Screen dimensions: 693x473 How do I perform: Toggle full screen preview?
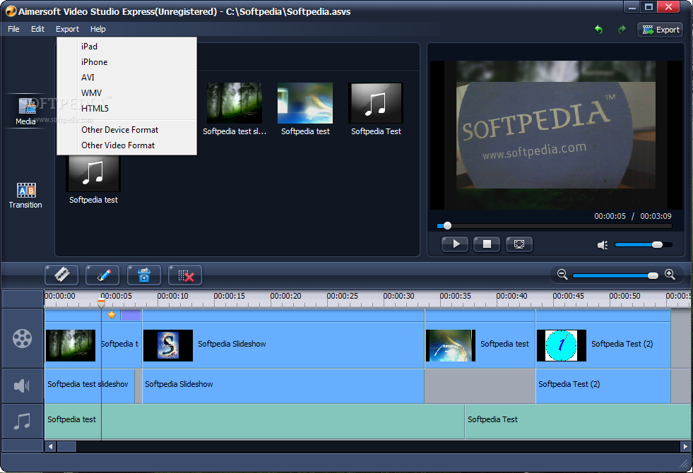click(519, 244)
